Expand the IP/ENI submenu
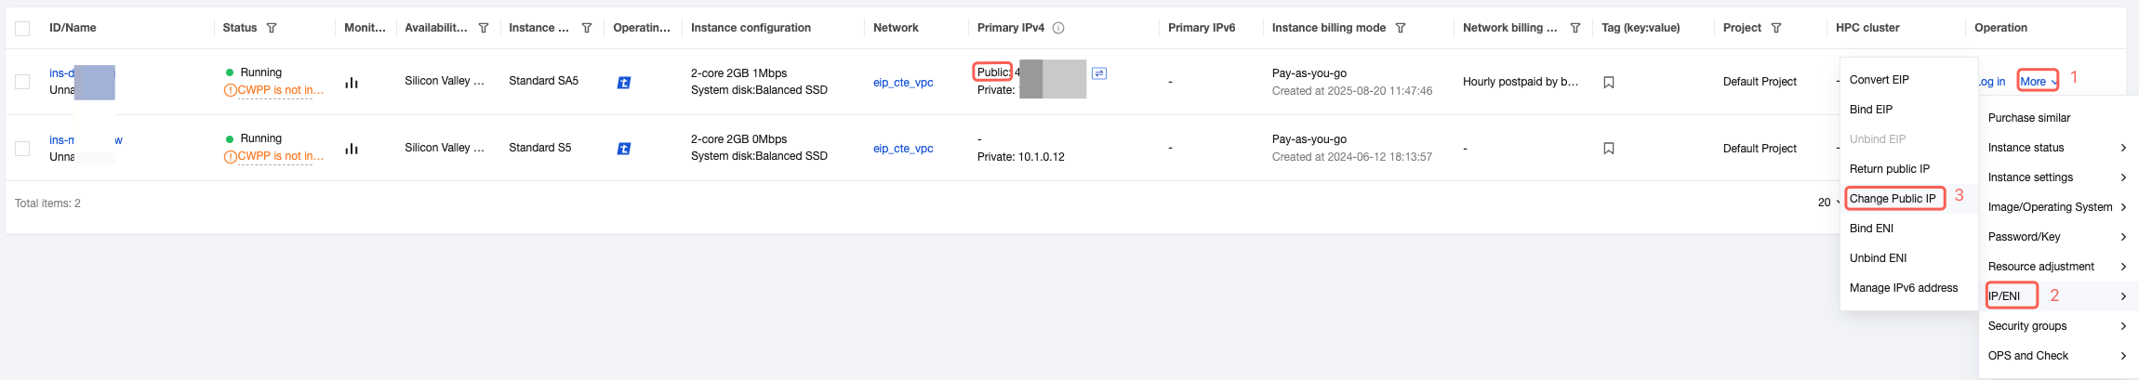Viewport: 2139px width, 380px height. point(2056,296)
